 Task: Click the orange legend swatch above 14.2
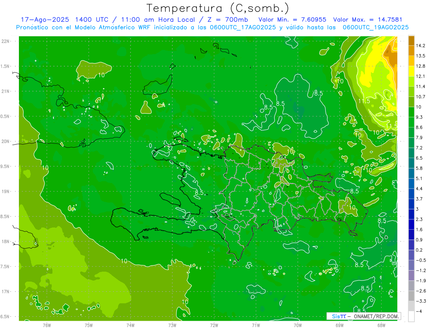pyautogui.click(x=411, y=41)
